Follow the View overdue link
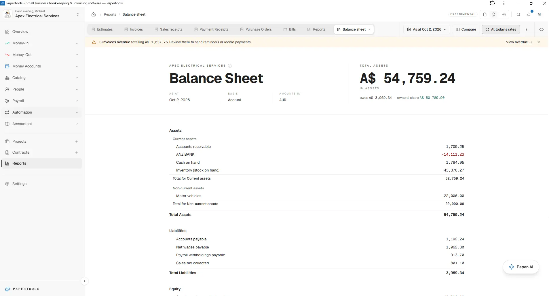The image size is (549, 296). coord(519,42)
